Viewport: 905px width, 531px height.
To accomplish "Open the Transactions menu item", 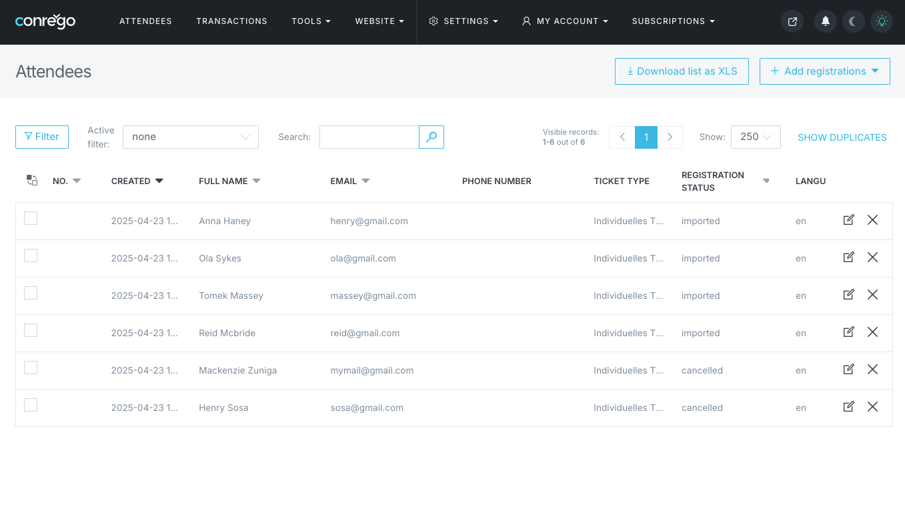I will pos(231,21).
